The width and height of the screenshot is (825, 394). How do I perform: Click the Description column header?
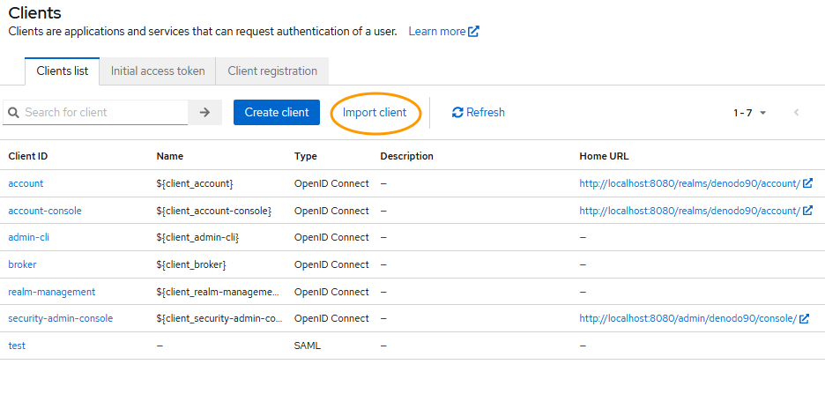pyautogui.click(x=406, y=156)
